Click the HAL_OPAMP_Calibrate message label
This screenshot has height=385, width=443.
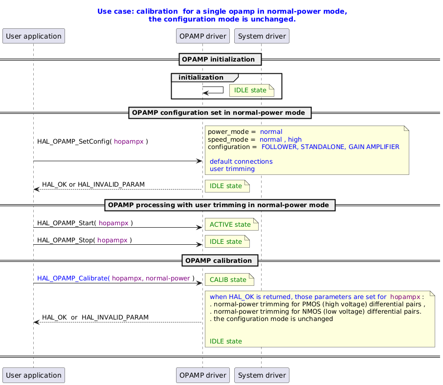[x=114, y=278]
